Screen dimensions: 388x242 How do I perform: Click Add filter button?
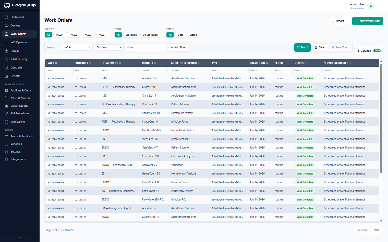178,47
